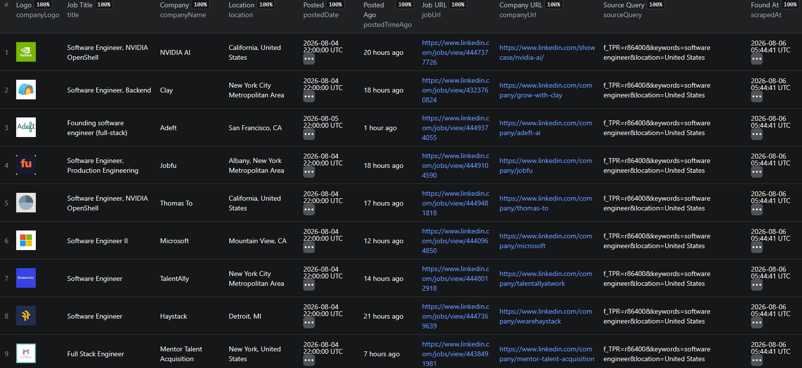Click the '1 hour ago' posted cell

tap(380, 128)
